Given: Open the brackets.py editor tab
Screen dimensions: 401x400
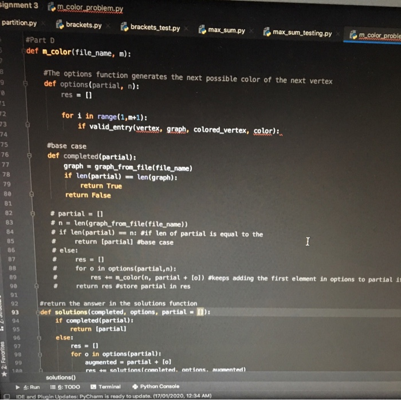Looking at the screenshot, I should [84, 25].
